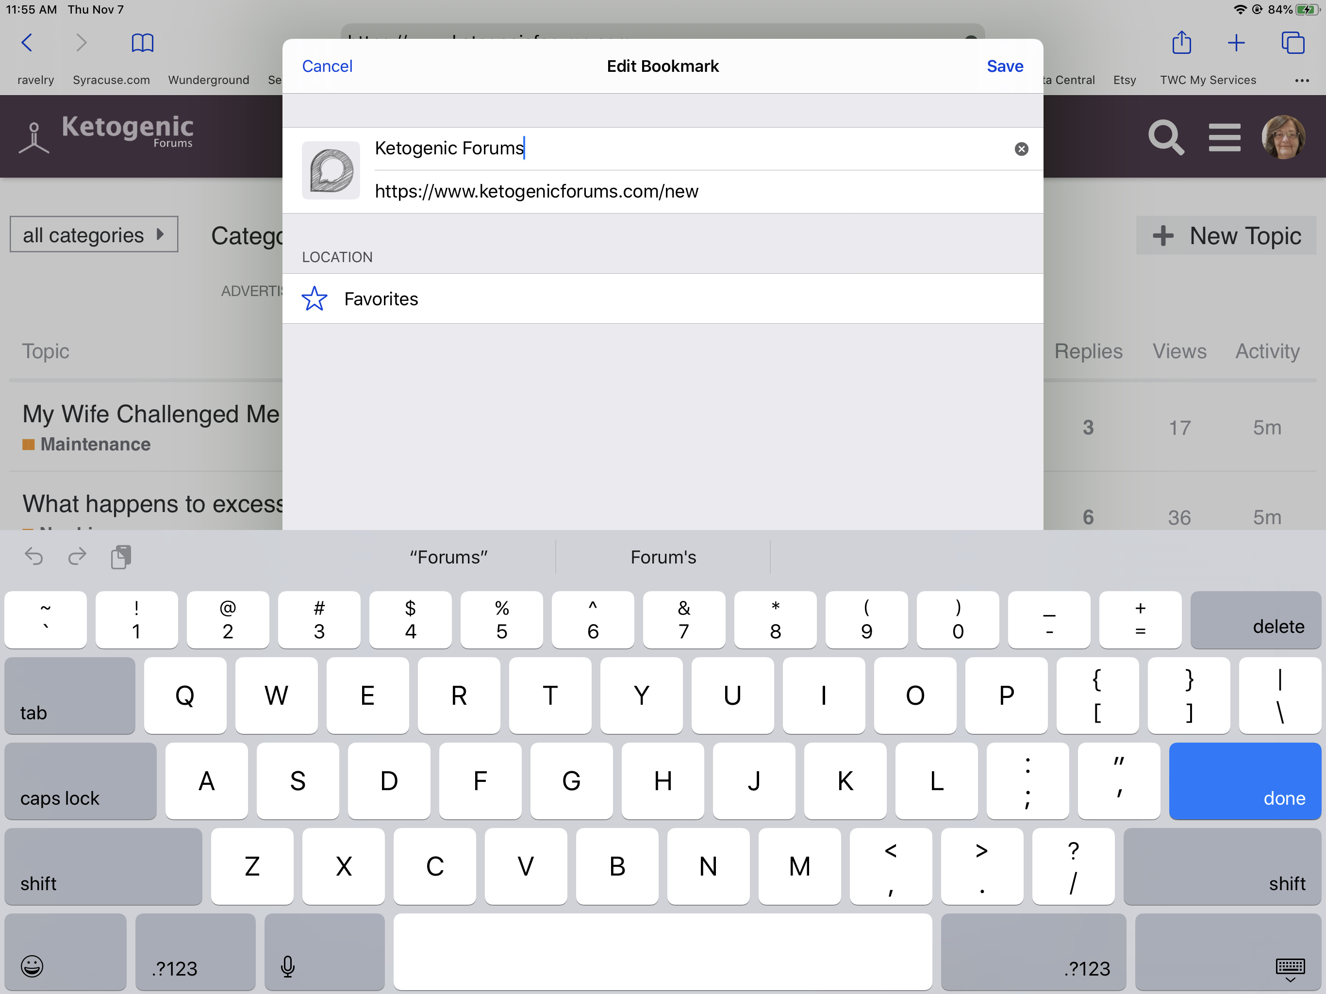
Task: Tap the keyboard redo arrow
Action: (x=77, y=556)
